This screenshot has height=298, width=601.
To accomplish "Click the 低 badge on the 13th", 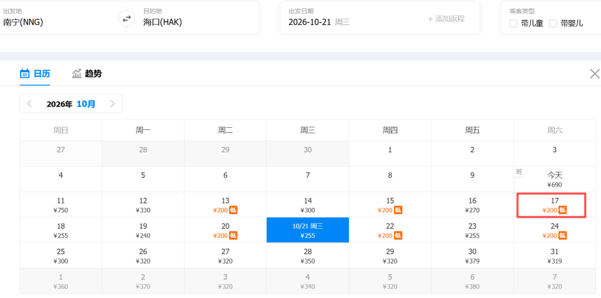I will click(x=233, y=210).
